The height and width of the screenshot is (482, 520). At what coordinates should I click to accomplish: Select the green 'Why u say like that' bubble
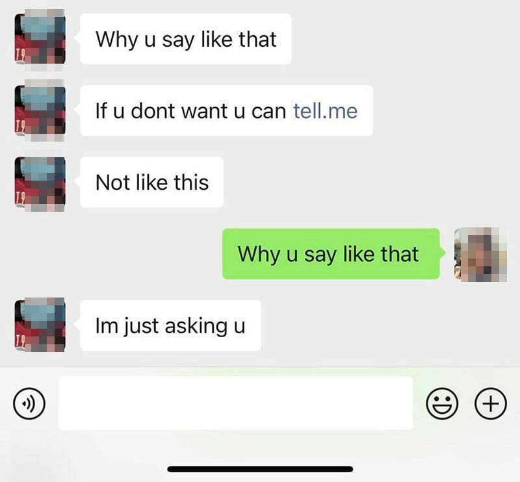pyautogui.click(x=331, y=254)
